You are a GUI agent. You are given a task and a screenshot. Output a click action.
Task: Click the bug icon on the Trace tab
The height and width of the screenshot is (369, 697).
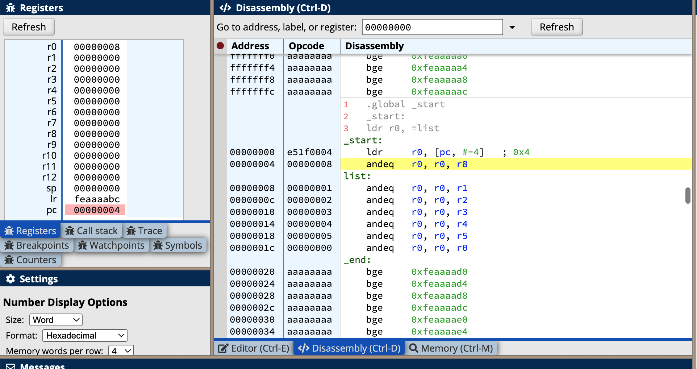click(x=131, y=231)
